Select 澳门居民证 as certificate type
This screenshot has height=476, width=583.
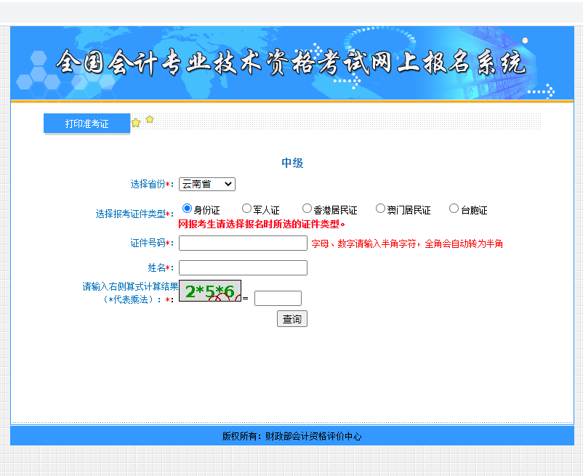pyautogui.click(x=380, y=209)
